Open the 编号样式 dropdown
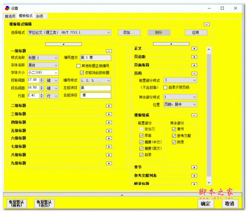Viewport: 247px width, 212px height. click(96, 81)
